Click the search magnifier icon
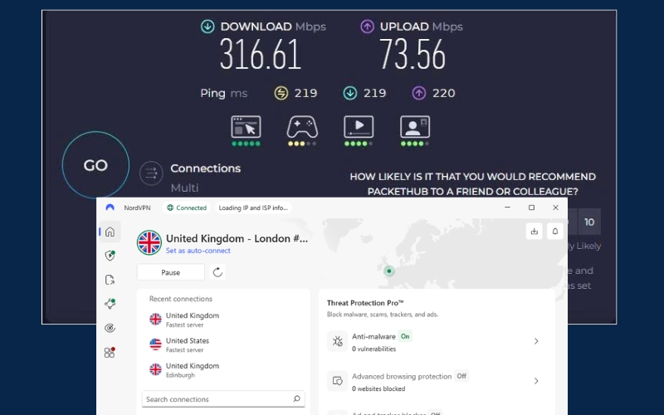 pyautogui.click(x=296, y=399)
